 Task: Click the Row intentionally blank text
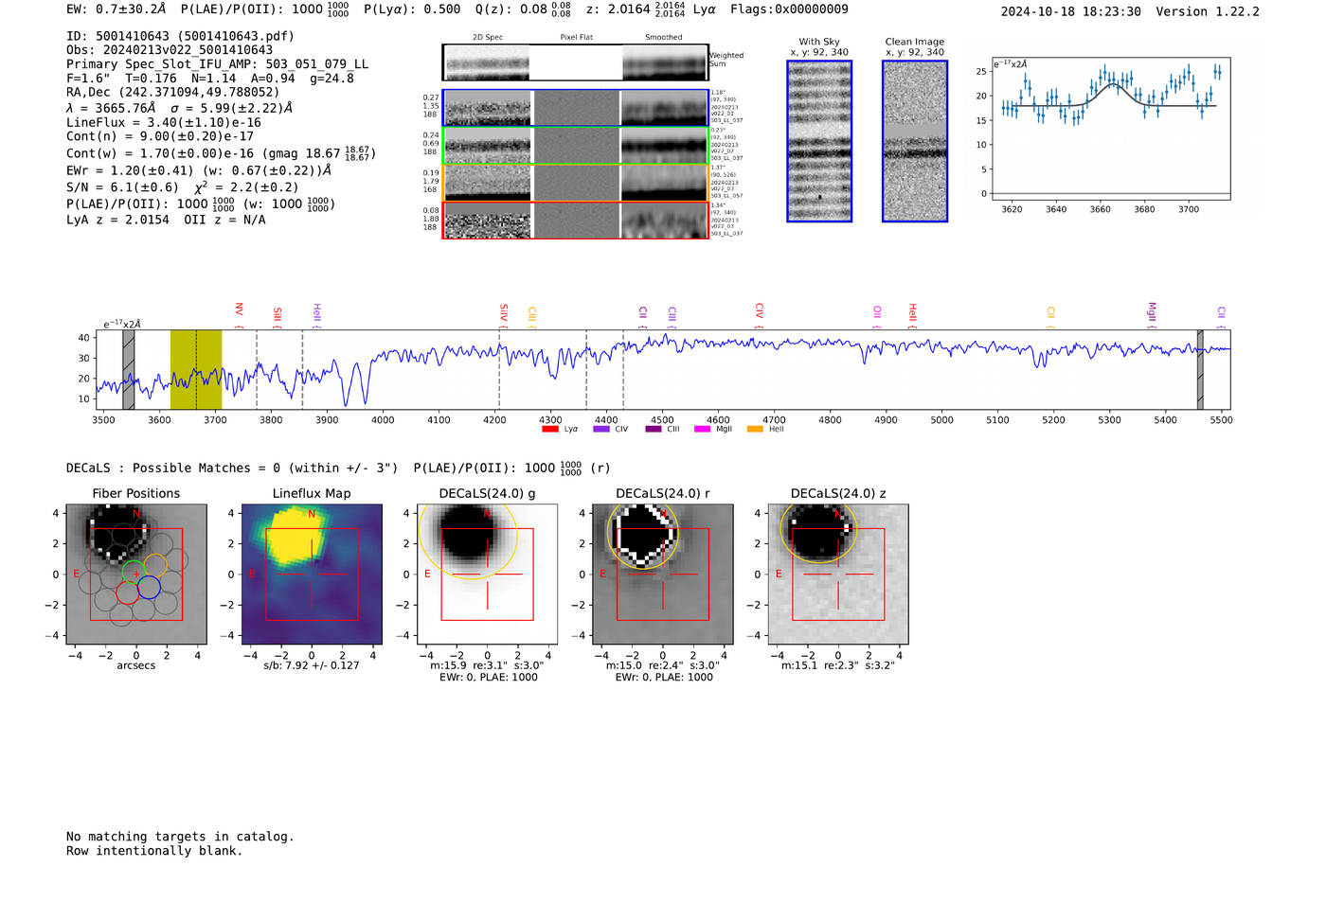coord(154,851)
